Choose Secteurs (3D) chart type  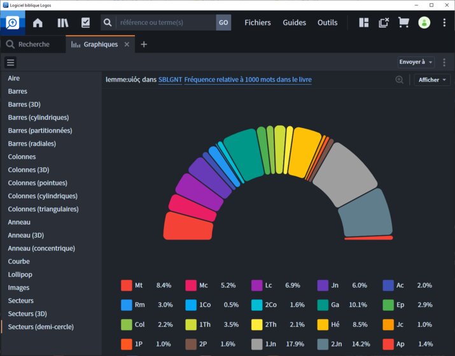(27, 313)
